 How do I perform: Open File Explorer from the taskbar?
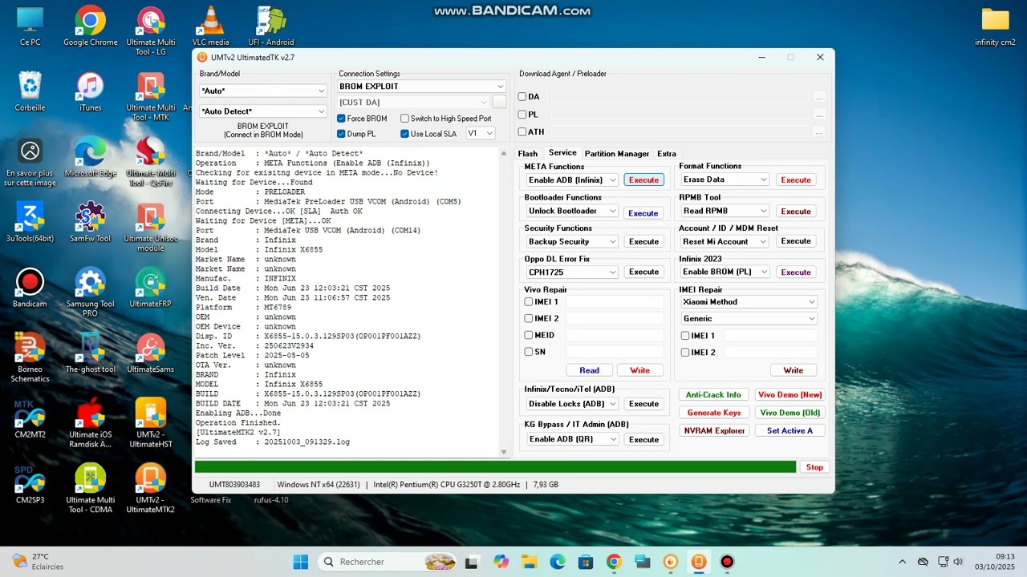(x=529, y=562)
